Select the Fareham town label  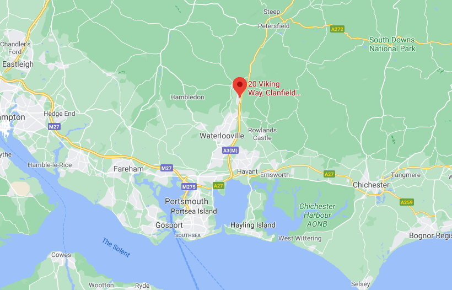click(128, 169)
